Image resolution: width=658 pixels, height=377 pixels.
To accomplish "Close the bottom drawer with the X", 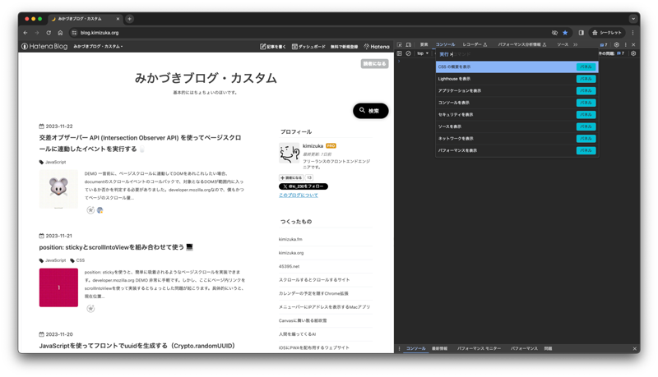I will 634,348.
